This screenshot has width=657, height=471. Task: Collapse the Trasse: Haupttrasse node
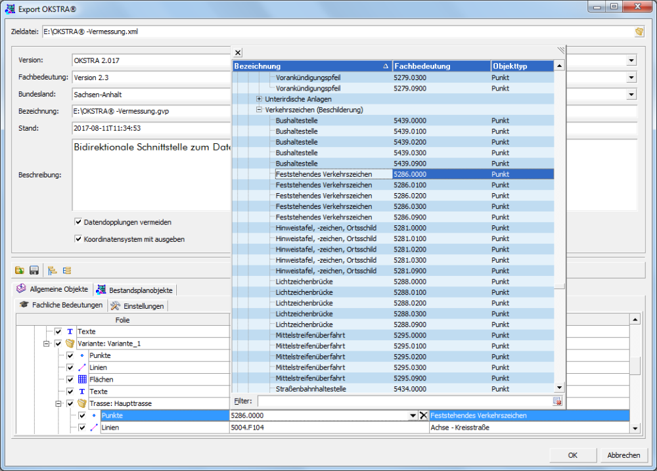[58, 403]
